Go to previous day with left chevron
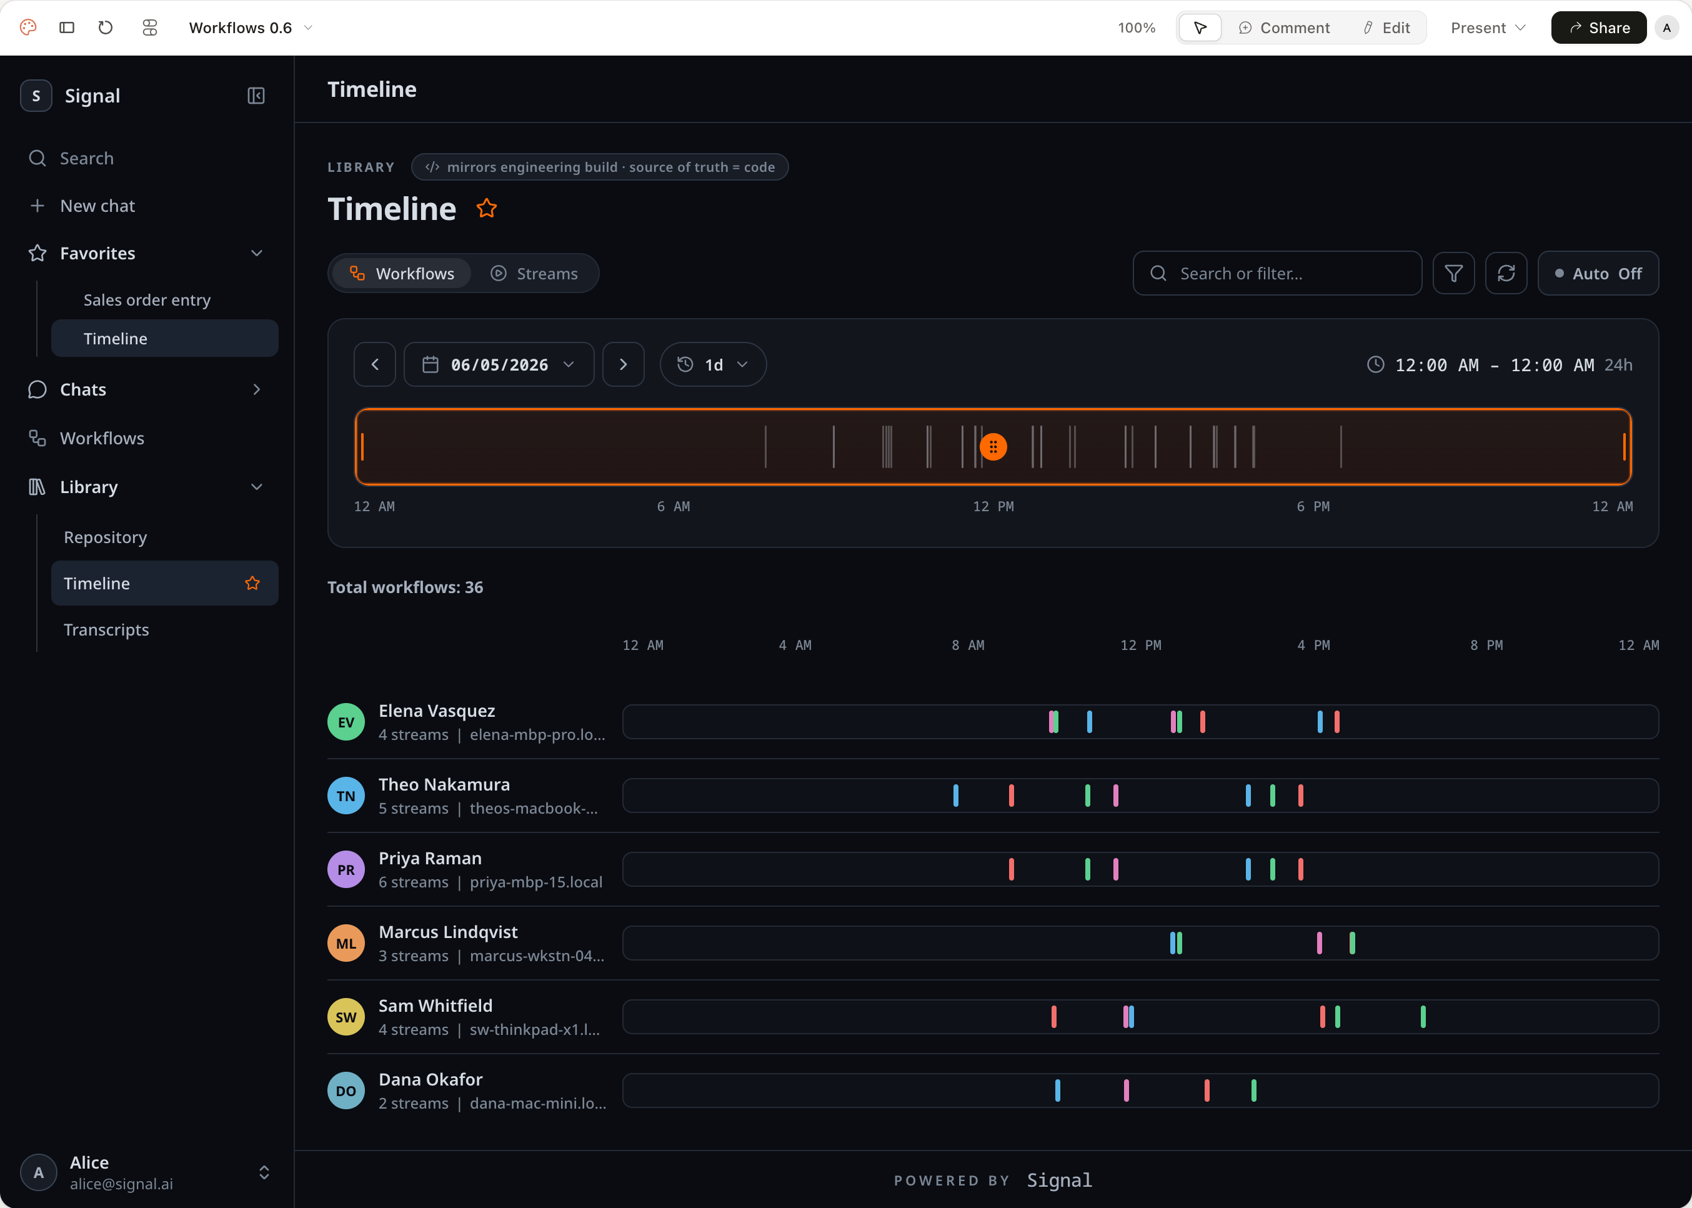 click(x=375, y=364)
